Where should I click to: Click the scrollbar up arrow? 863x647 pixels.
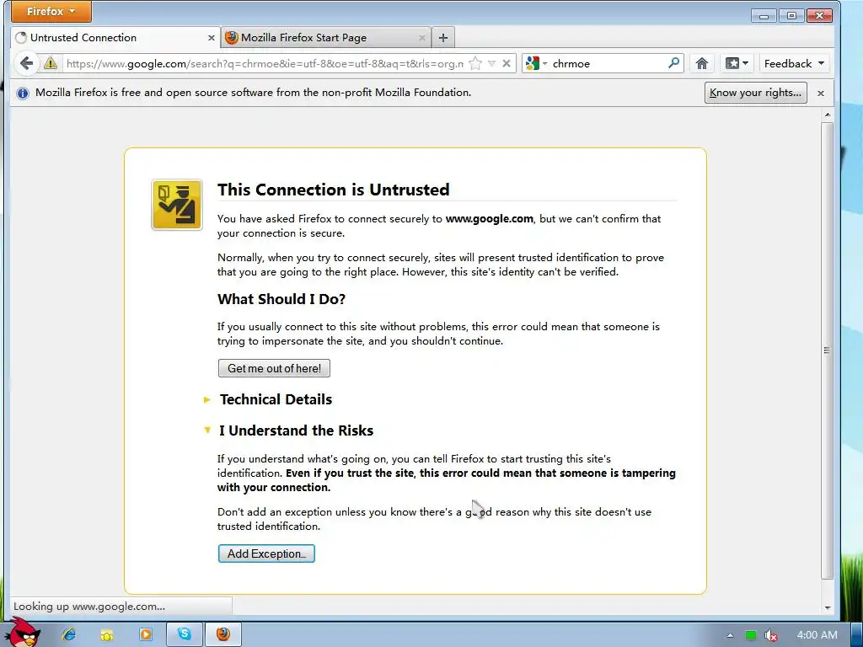[x=828, y=115]
